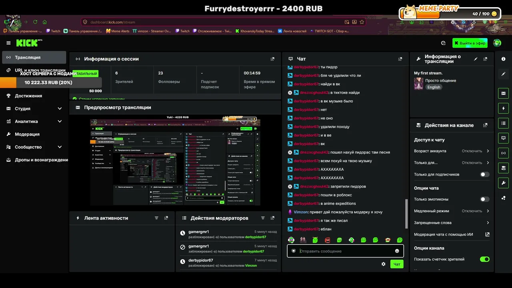Open the hamburger menu beside the Kick logo

pyautogui.click(x=8, y=43)
